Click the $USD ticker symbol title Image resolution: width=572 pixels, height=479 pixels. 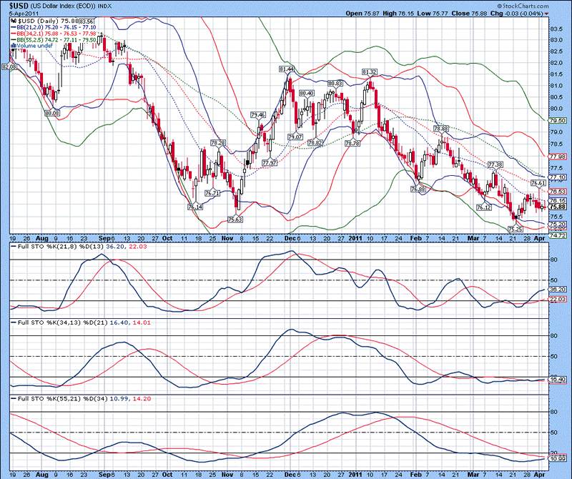(x=20, y=6)
